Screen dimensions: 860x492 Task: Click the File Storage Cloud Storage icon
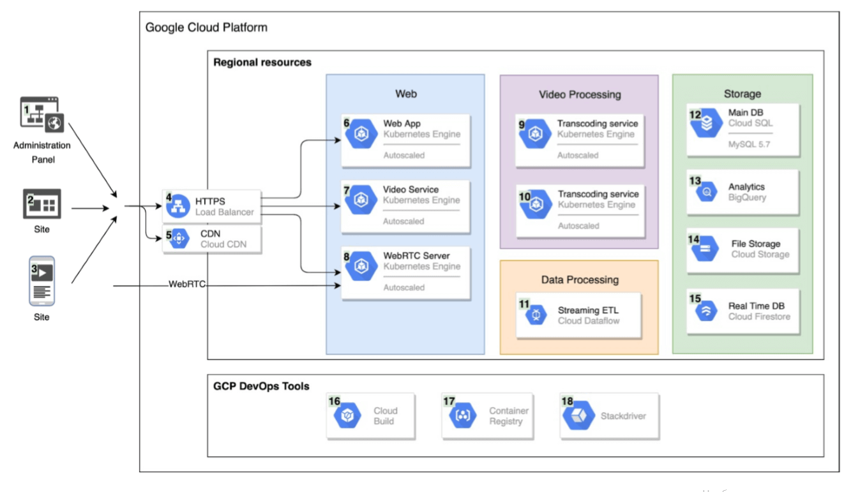[705, 249]
